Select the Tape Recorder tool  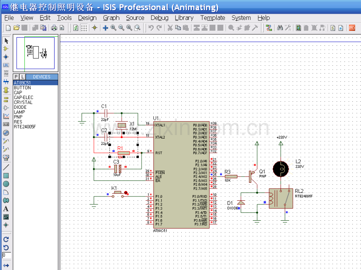6,124
